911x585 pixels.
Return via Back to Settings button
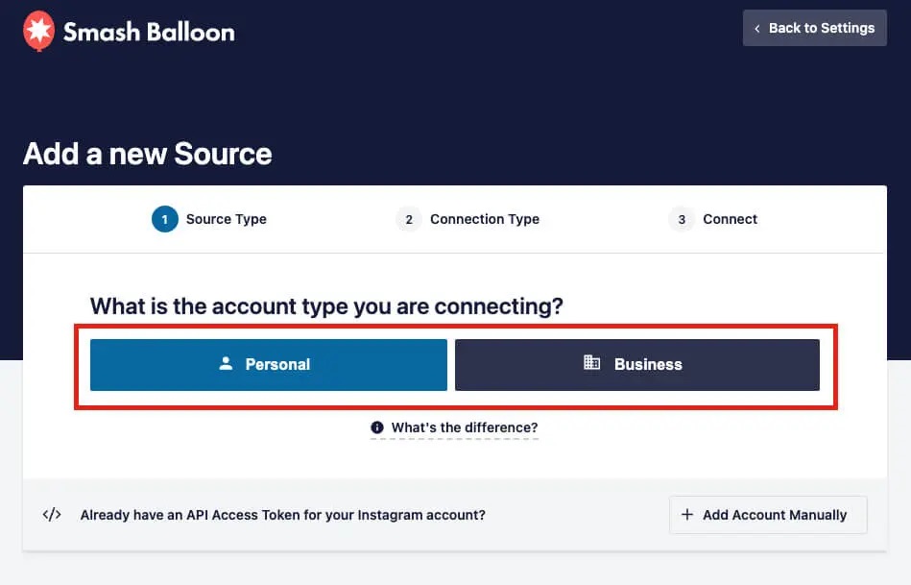click(815, 28)
